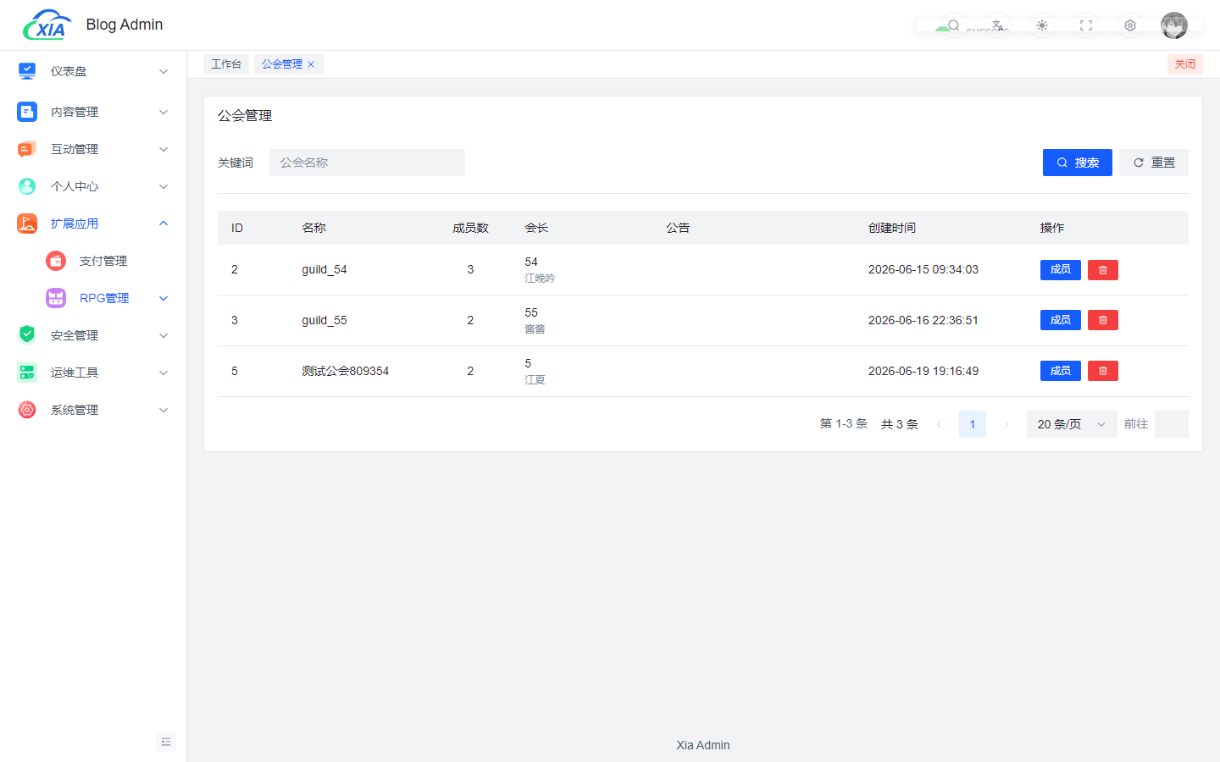Delete guild_54 with red trash button
The height and width of the screenshot is (762, 1220).
coord(1103,269)
